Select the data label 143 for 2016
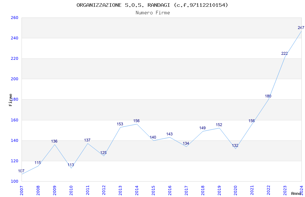Screen dimensions: 305x197 [x=169, y=134]
